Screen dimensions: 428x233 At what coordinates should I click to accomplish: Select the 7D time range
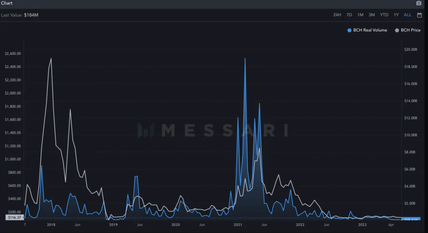(349, 15)
